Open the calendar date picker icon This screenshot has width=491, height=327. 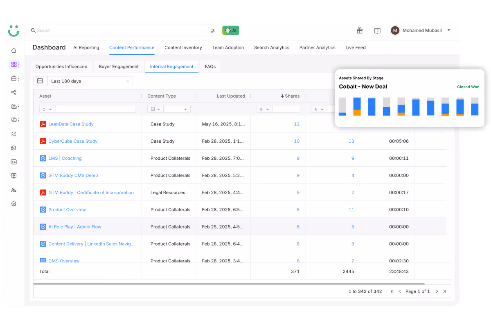pos(40,81)
